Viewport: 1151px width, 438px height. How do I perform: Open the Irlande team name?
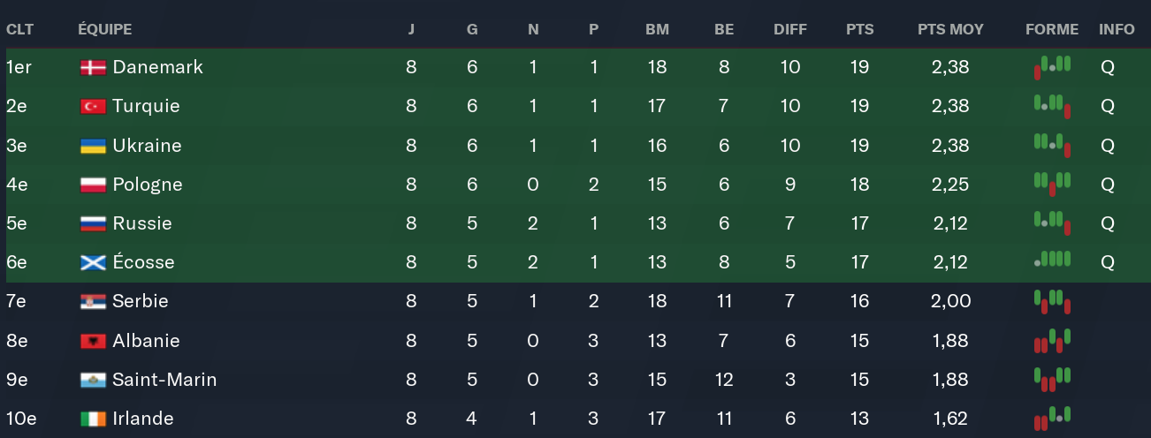[x=143, y=419]
